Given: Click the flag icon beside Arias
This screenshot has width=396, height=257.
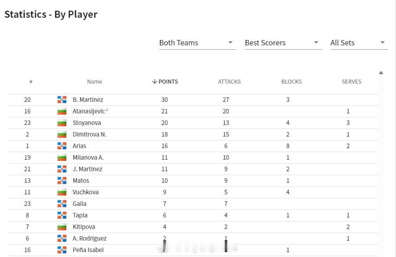Looking at the screenshot, I should click(x=62, y=146).
